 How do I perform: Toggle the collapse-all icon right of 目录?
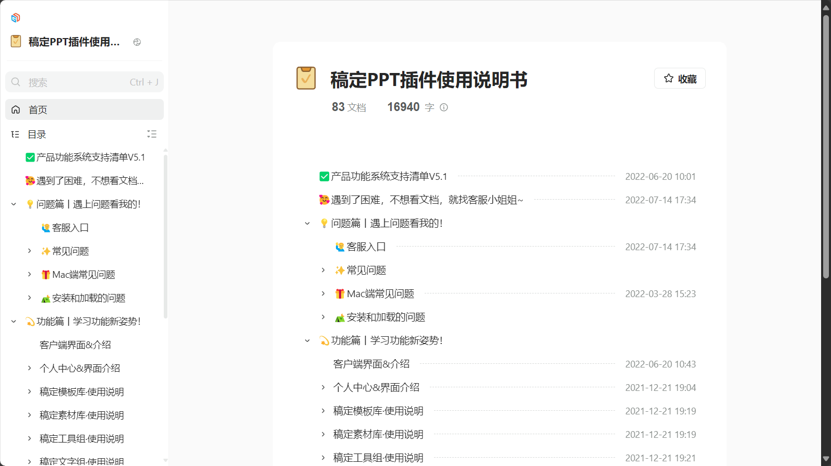click(152, 134)
